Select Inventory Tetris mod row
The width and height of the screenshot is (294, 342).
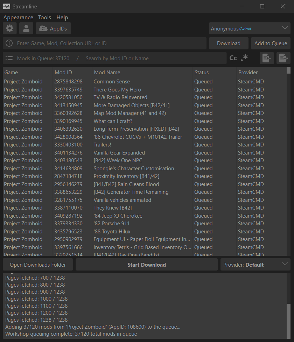tap(145, 247)
